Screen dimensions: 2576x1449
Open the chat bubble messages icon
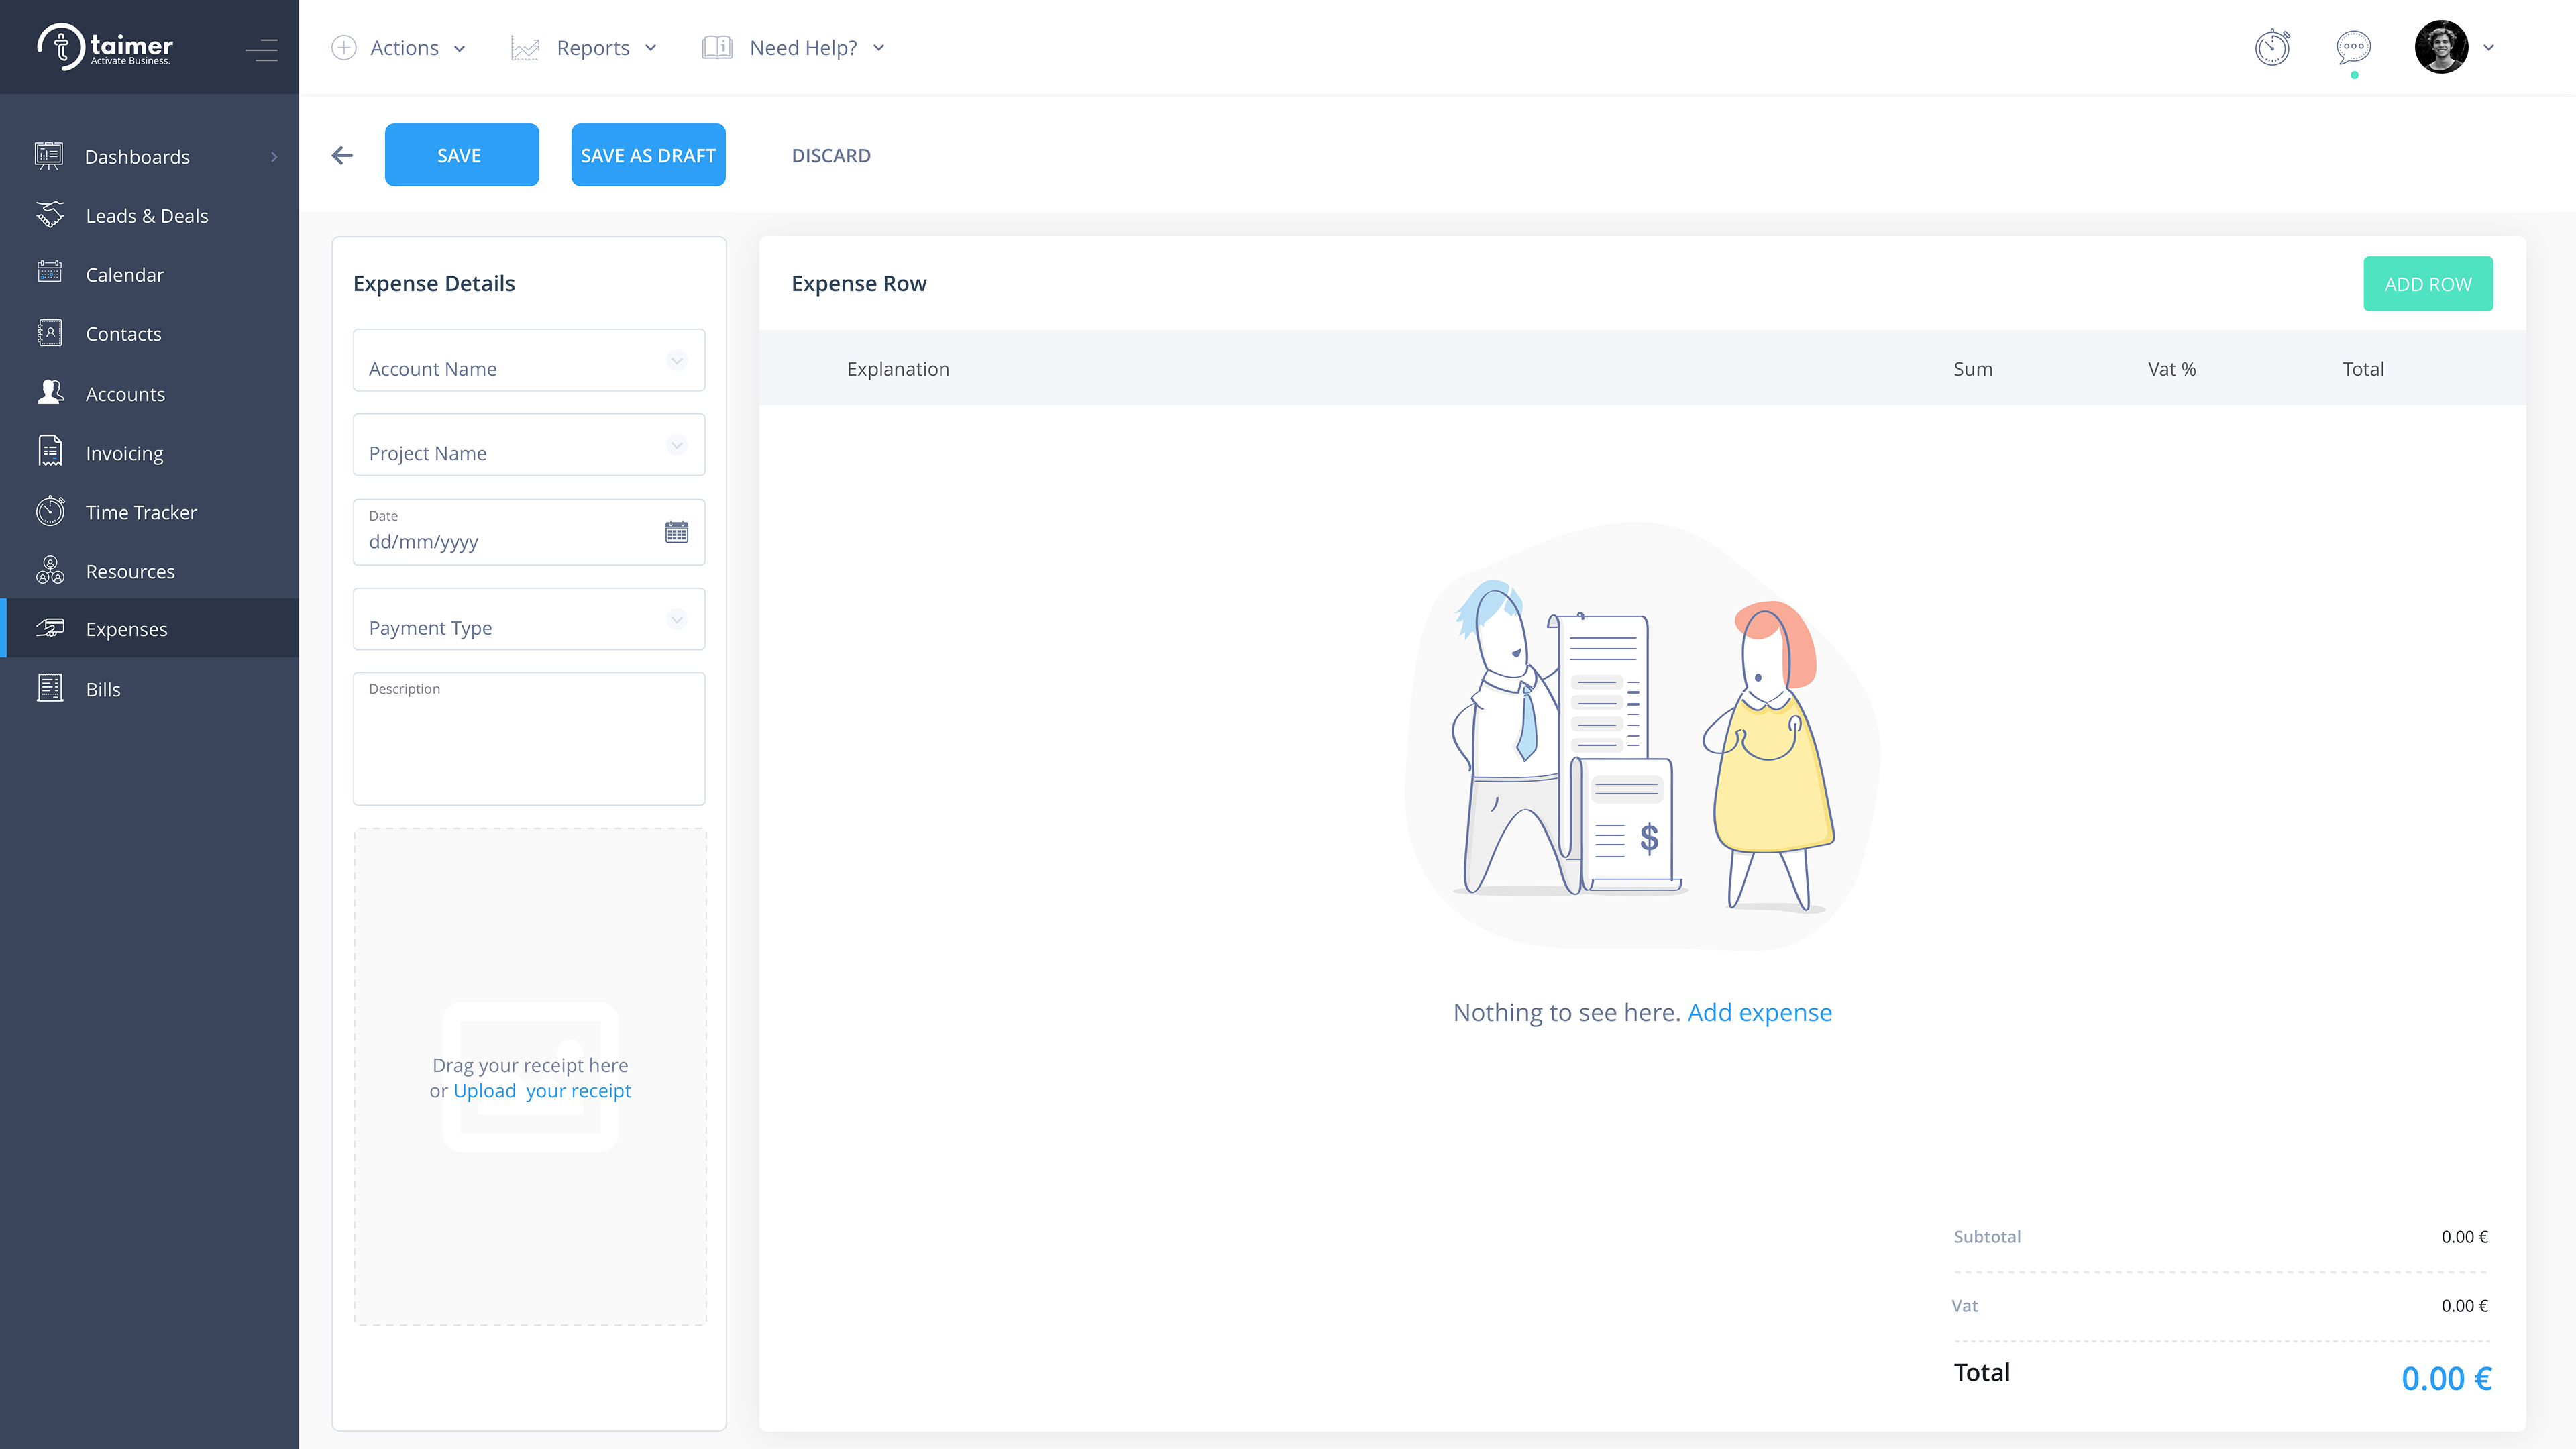2354,47
